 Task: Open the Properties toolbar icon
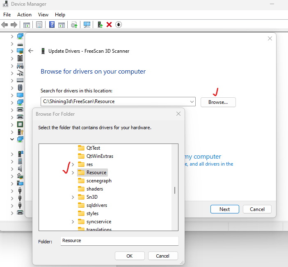[x=39, y=25]
